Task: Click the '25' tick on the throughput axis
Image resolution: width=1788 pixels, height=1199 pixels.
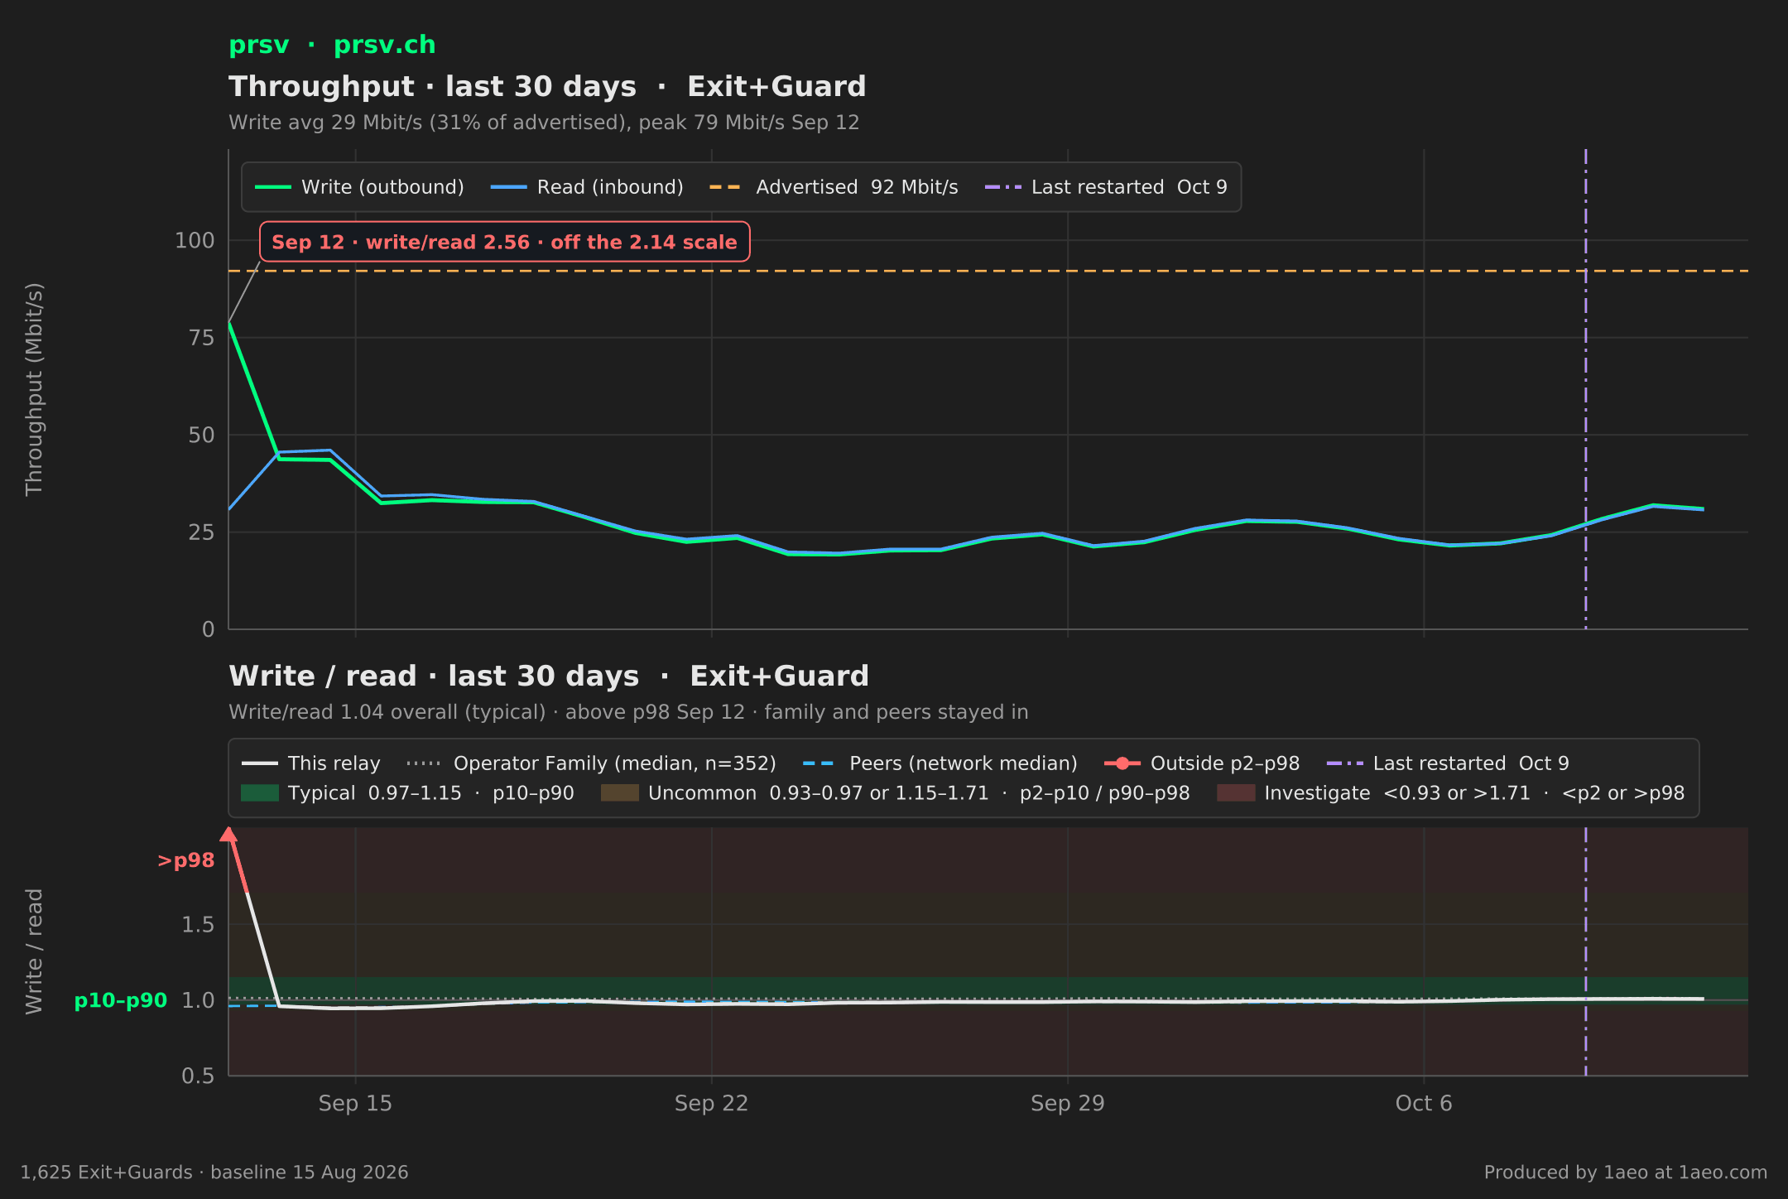Action: [x=201, y=532]
